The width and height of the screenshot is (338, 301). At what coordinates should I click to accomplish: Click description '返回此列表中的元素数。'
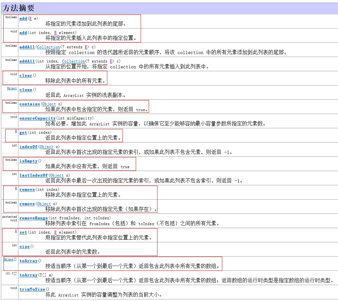tap(73, 252)
